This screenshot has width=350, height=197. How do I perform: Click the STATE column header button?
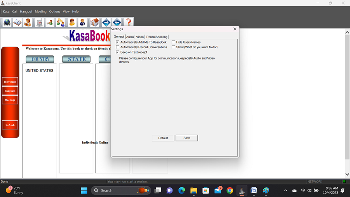[77, 59]
